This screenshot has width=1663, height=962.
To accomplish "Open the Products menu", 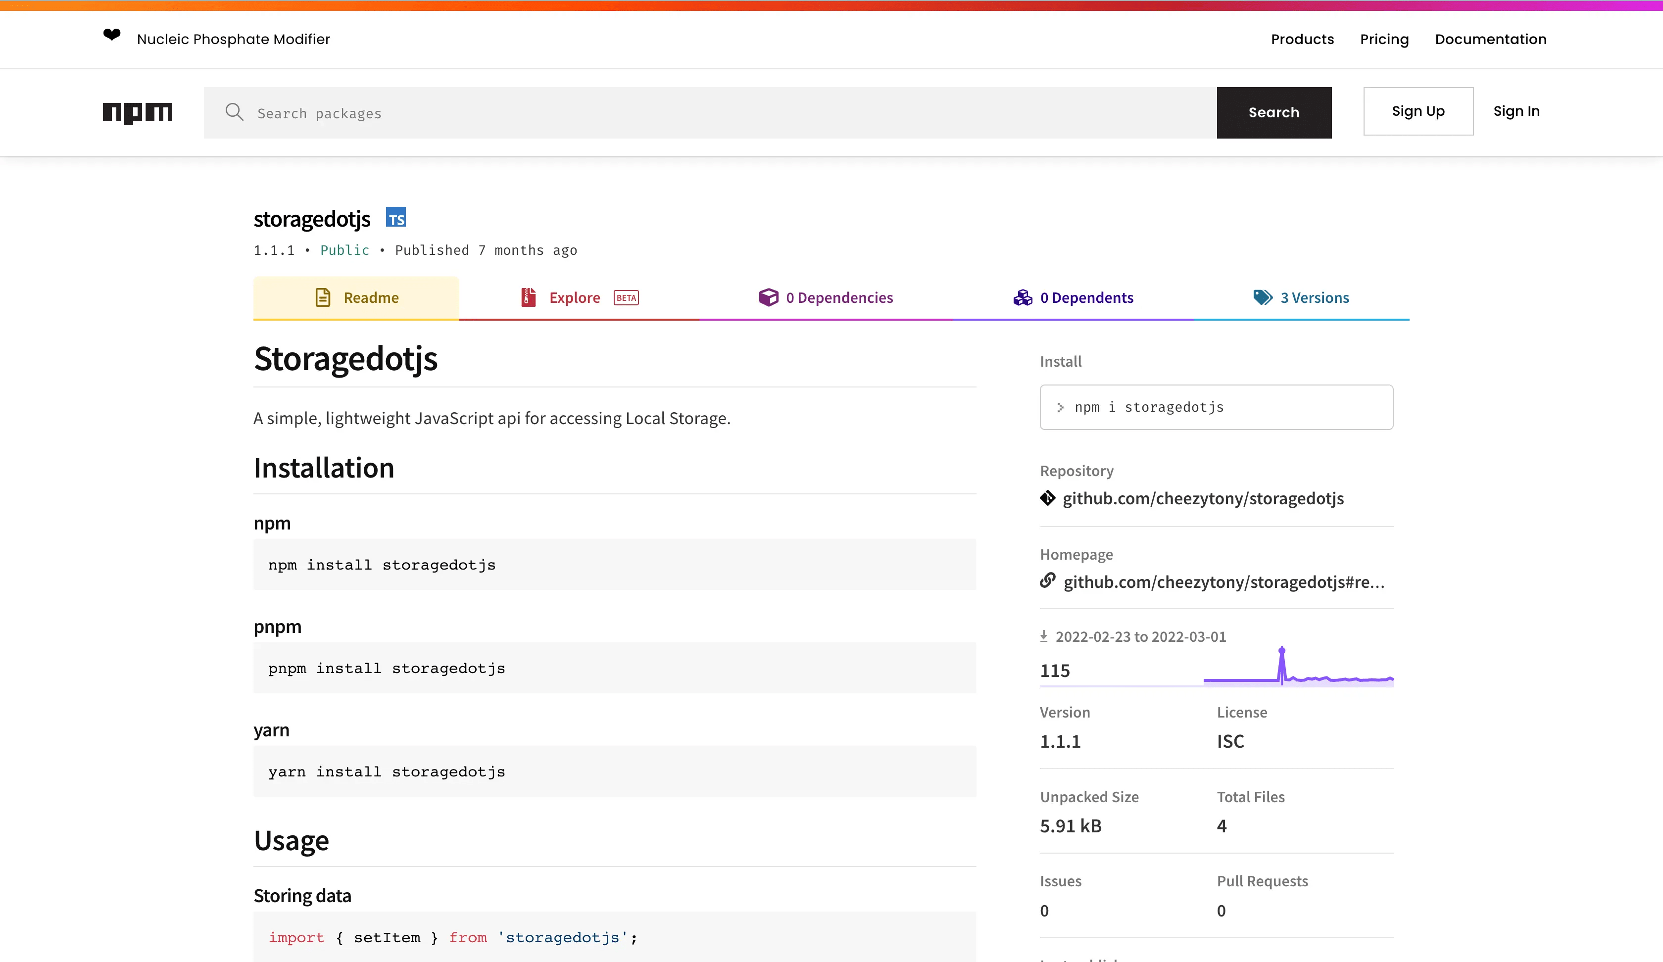I will pos(1302,39).
